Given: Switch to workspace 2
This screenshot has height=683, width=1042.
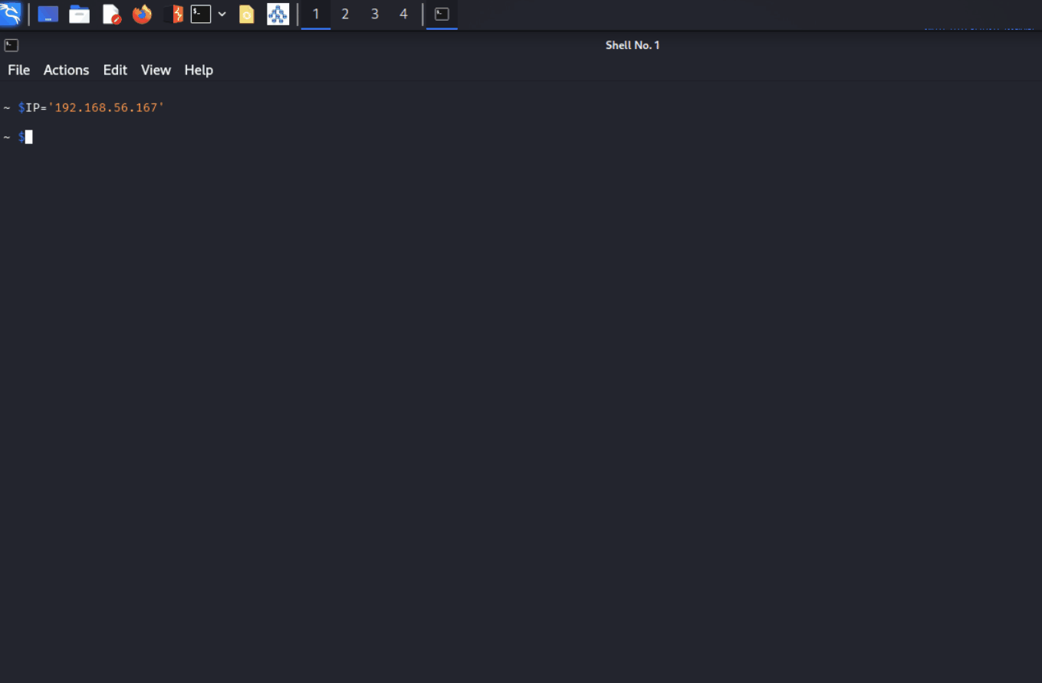Looking at the screenshot, I should pos(345,14).
